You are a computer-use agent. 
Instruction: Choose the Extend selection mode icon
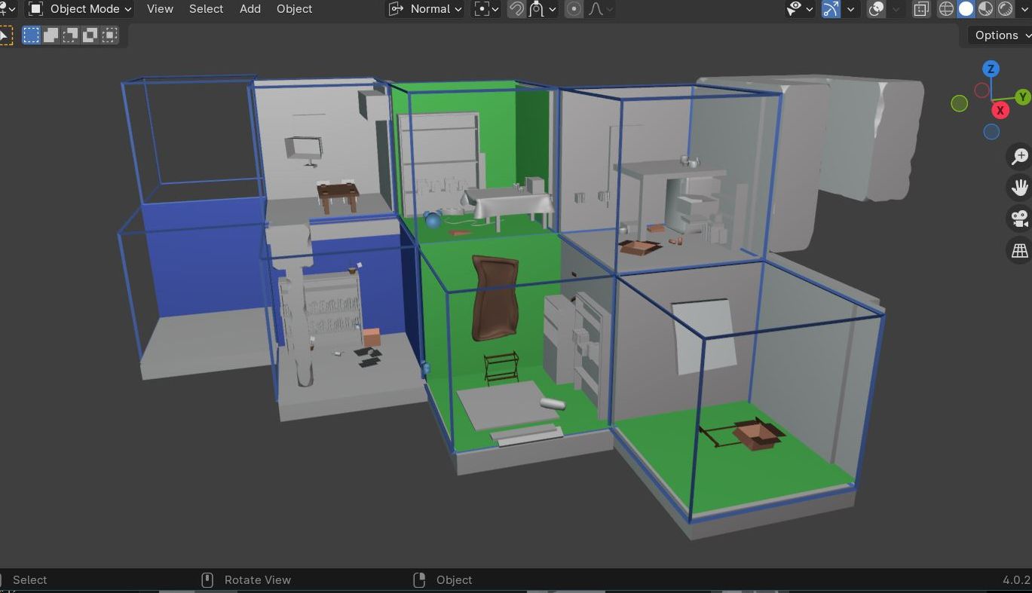(x=51, y=35)
